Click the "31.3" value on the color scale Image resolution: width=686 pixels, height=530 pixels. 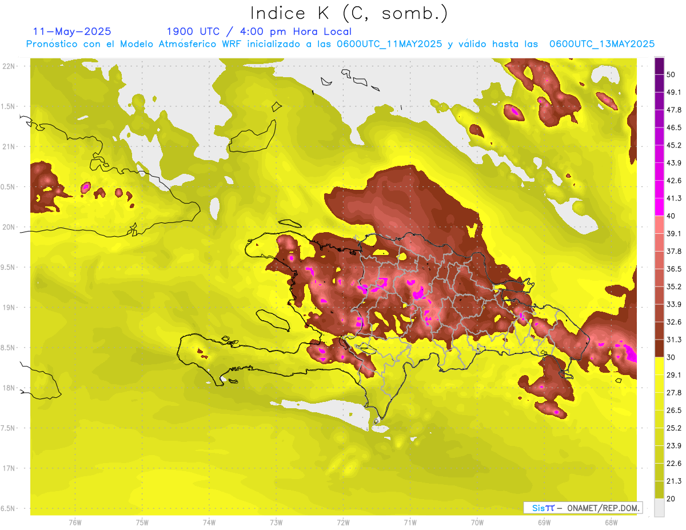pos(674,340)
